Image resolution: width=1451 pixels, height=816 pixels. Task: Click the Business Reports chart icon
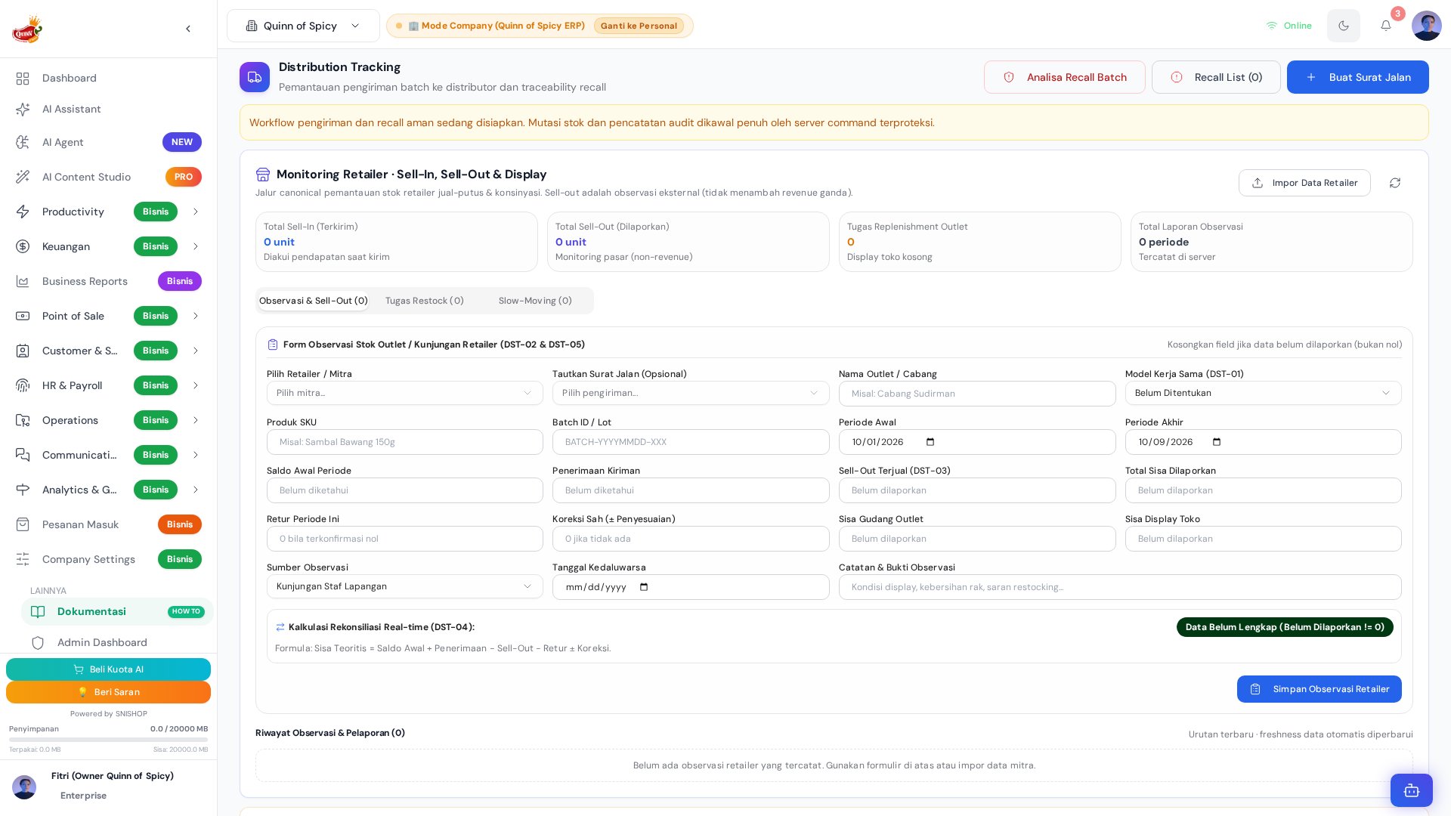coord(23,281)
